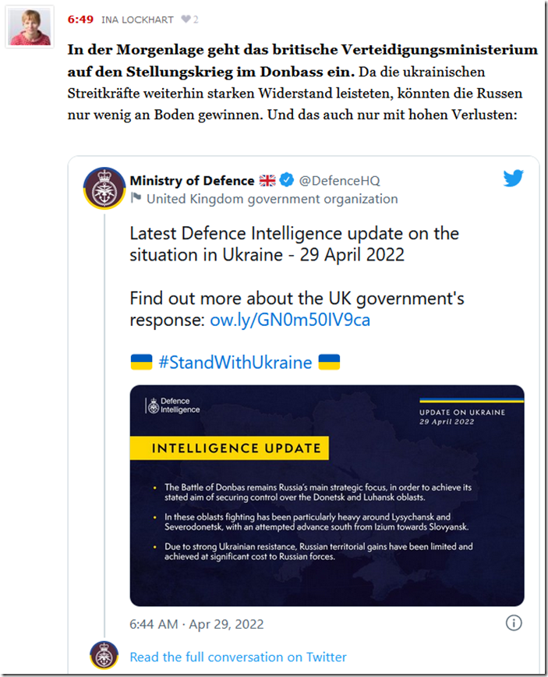This screenshot has height=677, width=548.
Task: Click the small Ministry of Defence avatar at bottom
Action: (x=104, y=656)
